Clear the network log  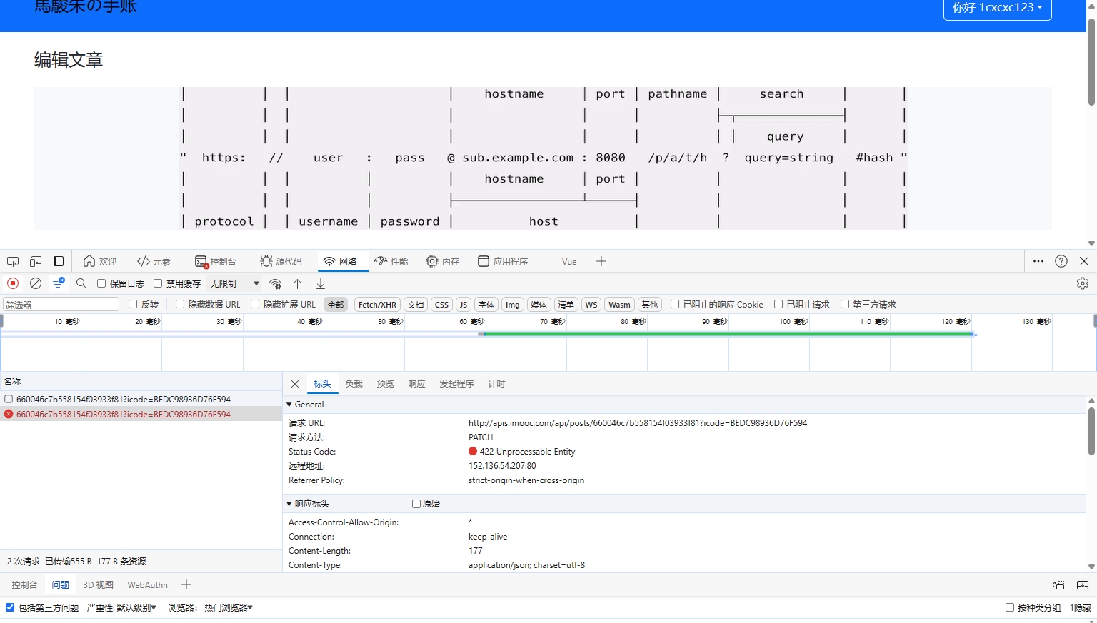36,283
